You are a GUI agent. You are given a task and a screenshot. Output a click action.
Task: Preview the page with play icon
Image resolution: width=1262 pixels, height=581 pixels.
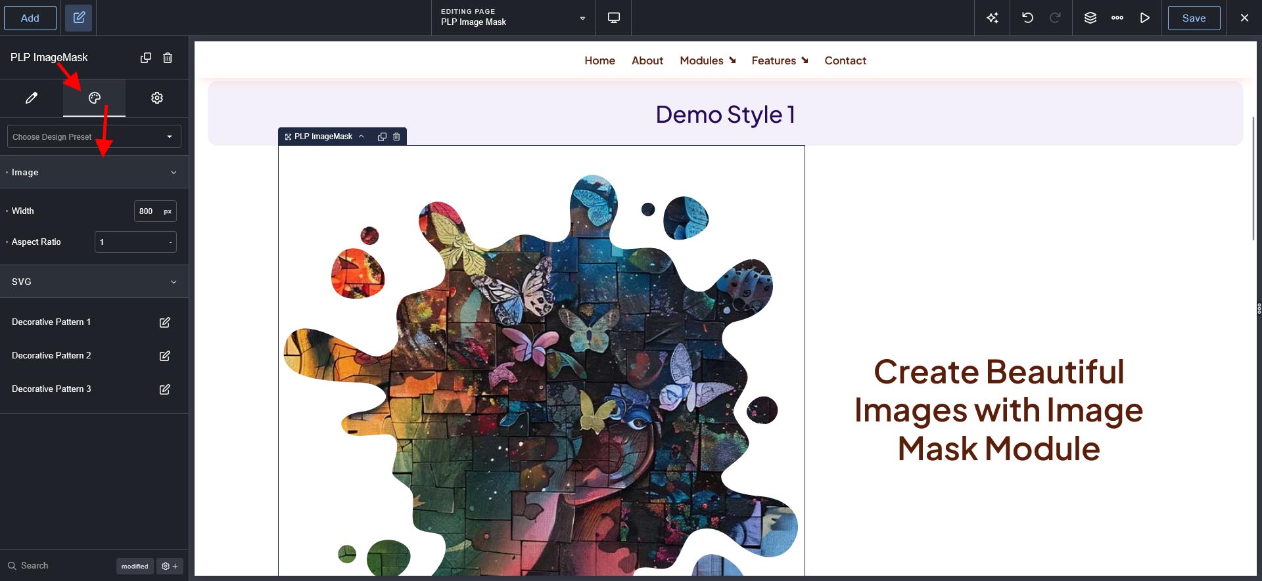[x=1145, y=18]
